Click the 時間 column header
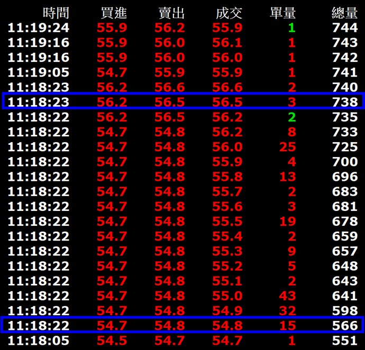365x350 pixels. coord(56,13)
